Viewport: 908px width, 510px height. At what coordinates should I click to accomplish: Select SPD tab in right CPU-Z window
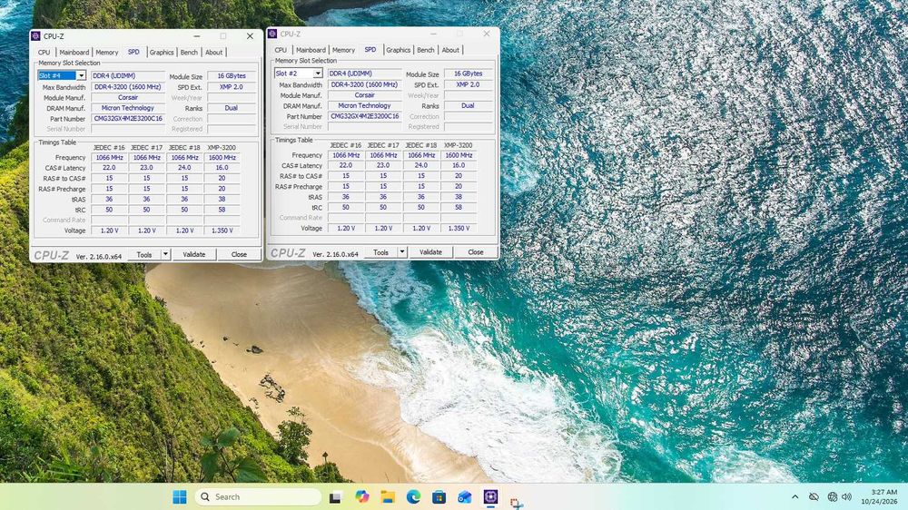click(x=370, y=50)
